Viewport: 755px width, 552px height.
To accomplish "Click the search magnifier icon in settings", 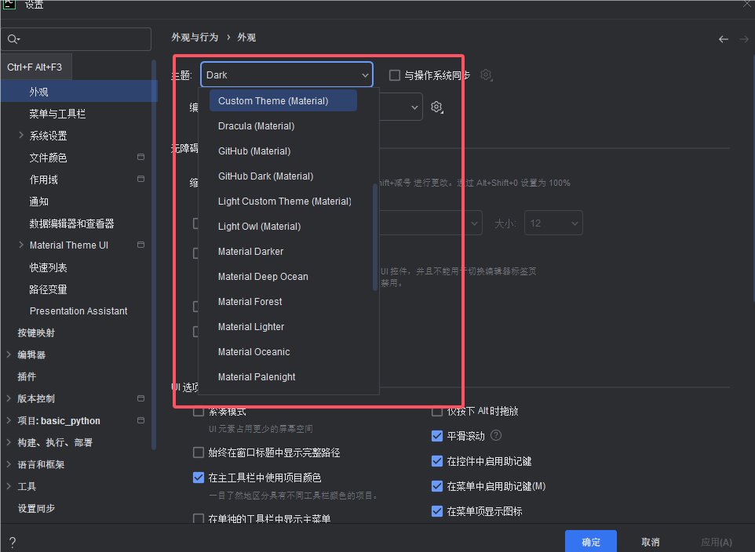I will (13, 39).
